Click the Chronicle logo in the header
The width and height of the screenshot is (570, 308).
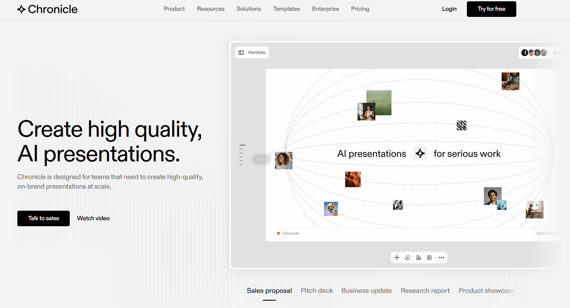click(47, 9)
